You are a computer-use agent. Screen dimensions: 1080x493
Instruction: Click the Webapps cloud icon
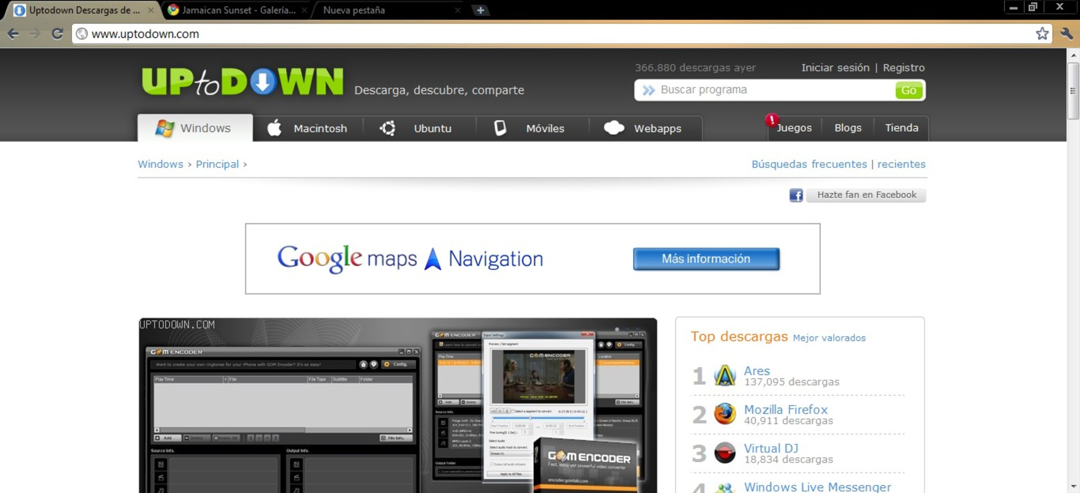[614, 128]
